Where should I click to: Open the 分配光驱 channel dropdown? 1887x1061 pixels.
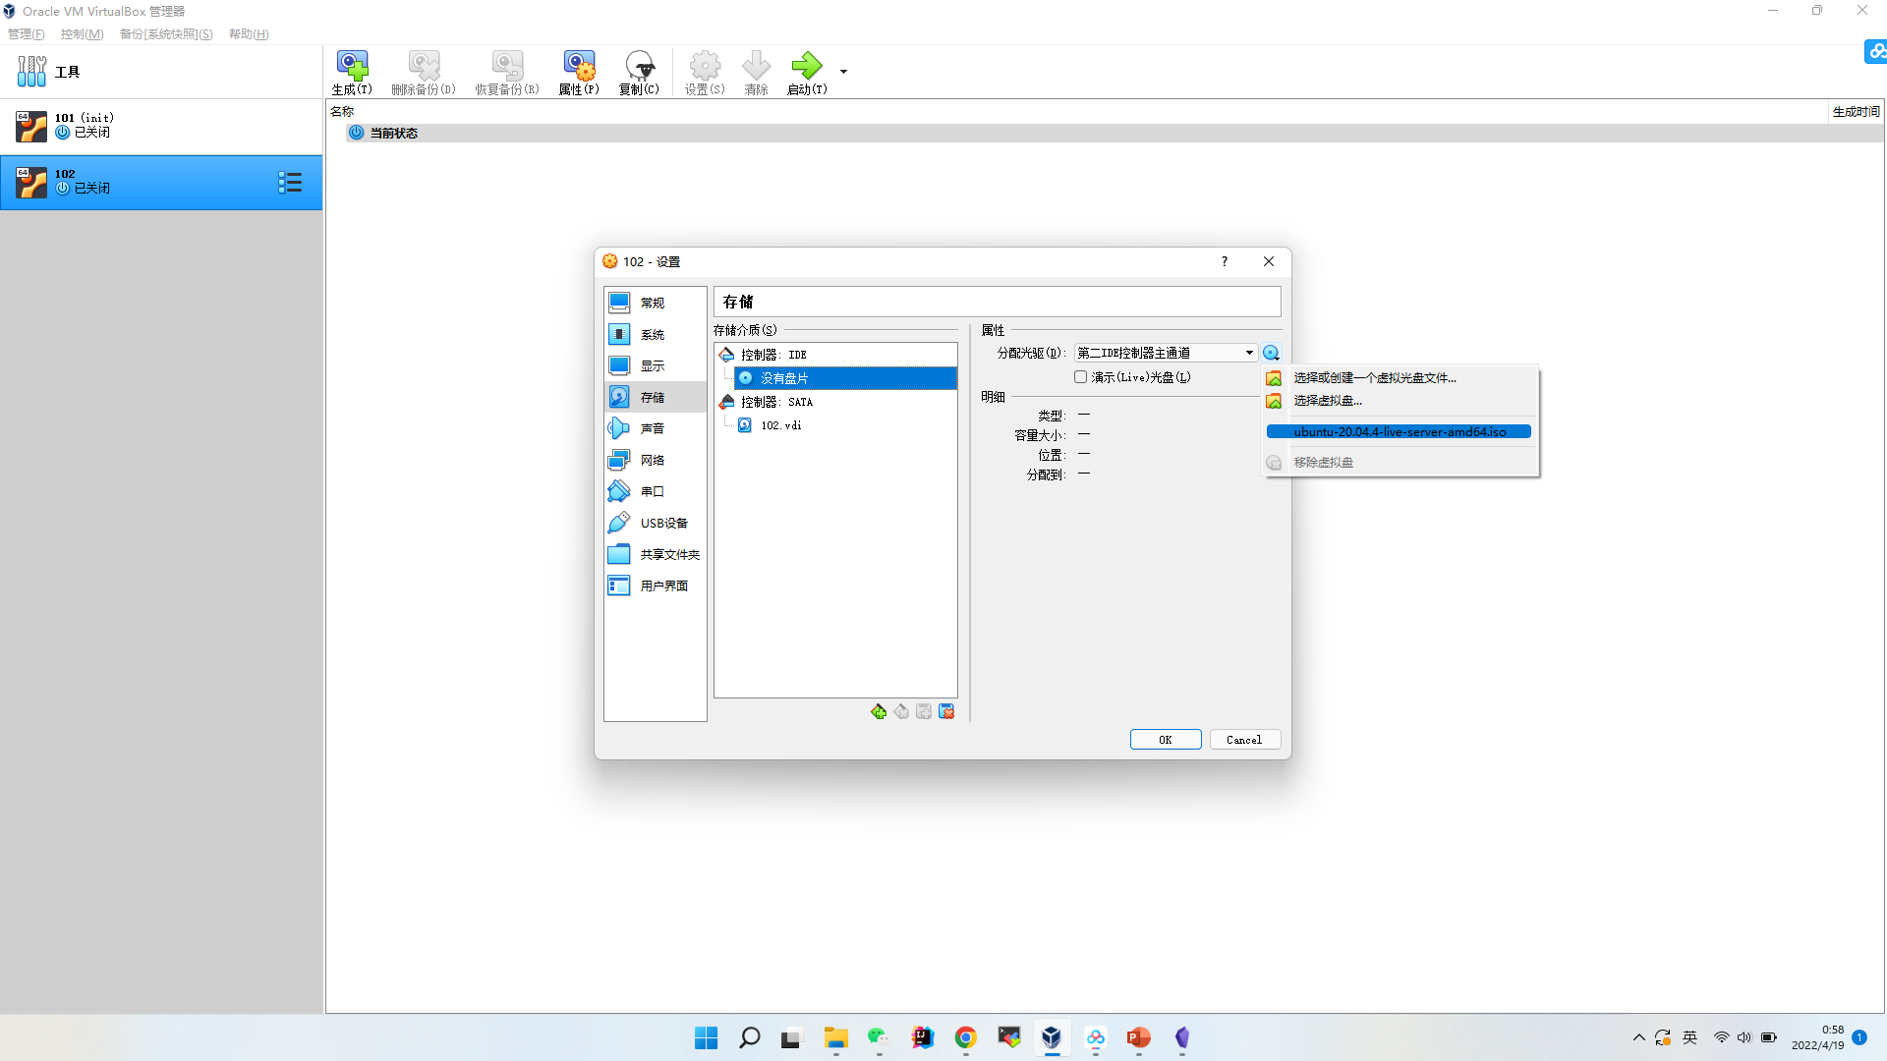1166,353
